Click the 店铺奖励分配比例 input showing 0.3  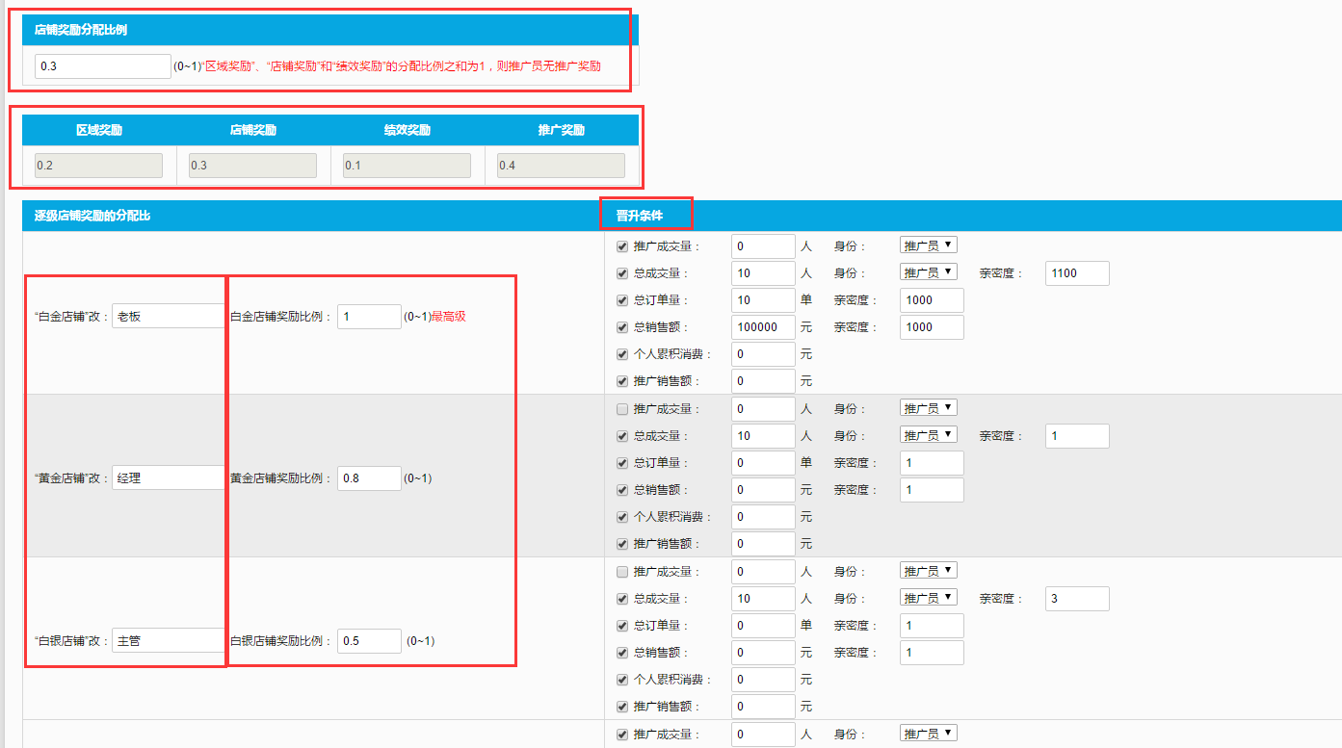[x=102, y=66]
